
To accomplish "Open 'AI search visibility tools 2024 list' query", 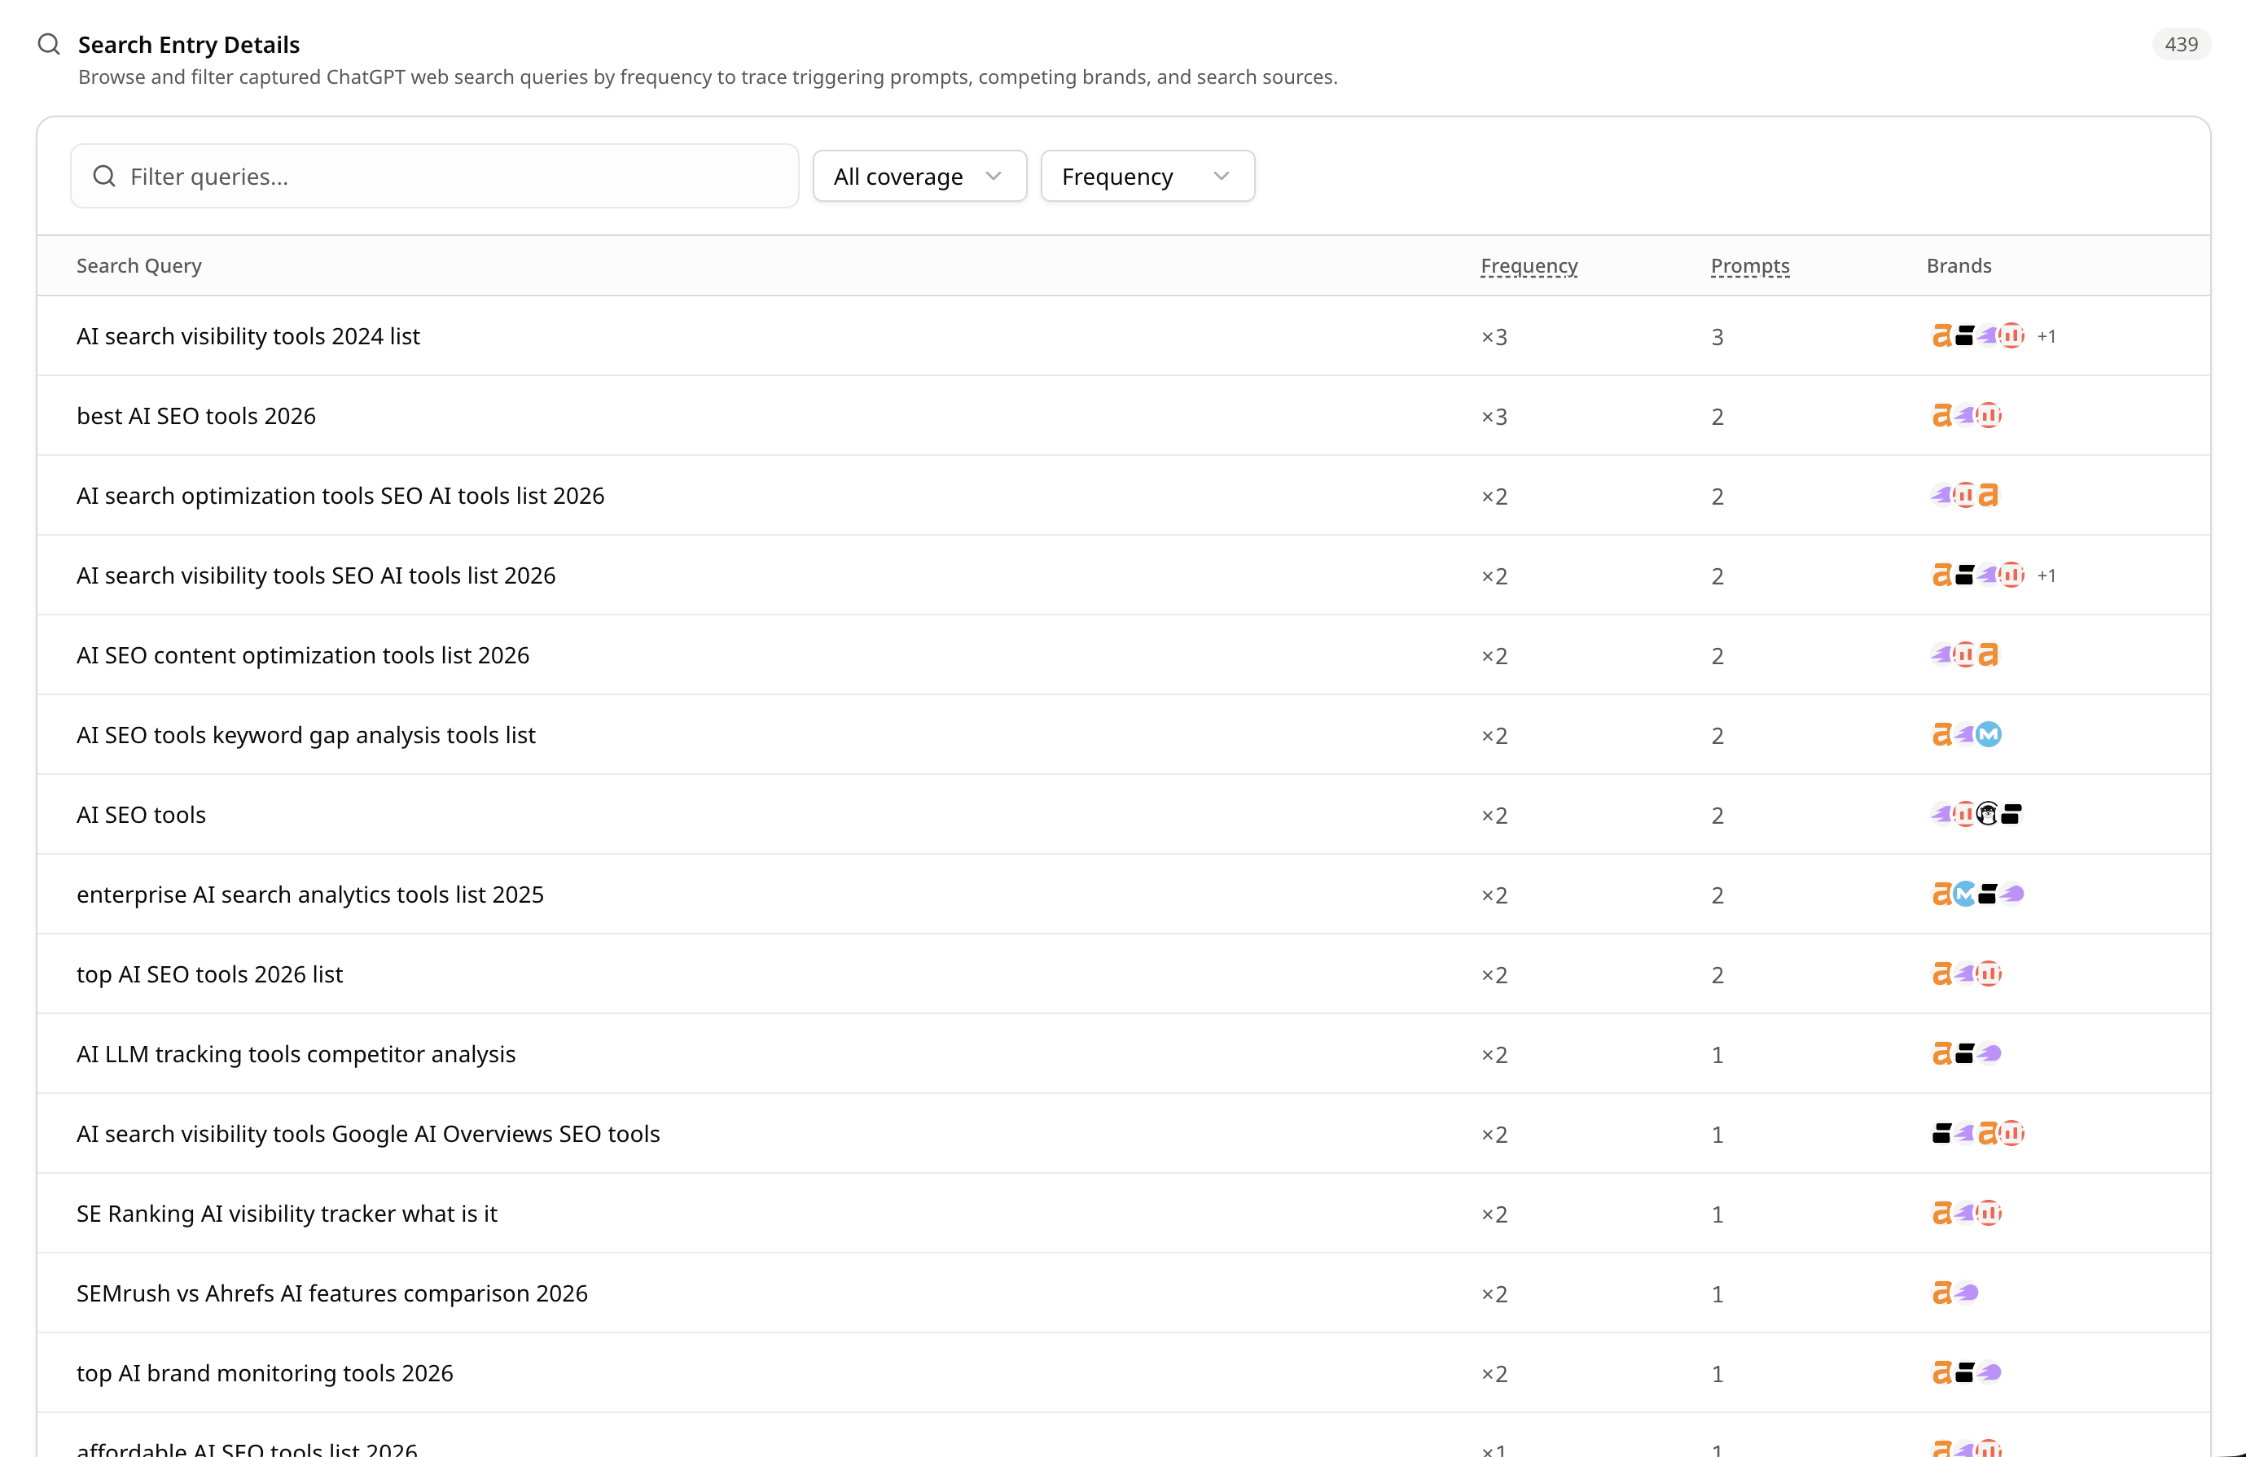I will click(248, 337).
